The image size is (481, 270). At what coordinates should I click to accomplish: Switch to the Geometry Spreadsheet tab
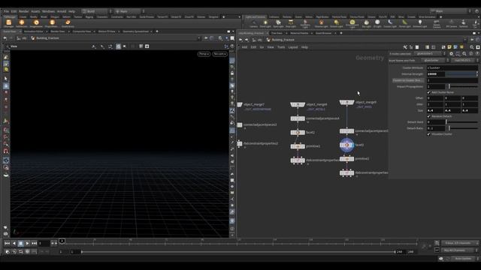135,31
